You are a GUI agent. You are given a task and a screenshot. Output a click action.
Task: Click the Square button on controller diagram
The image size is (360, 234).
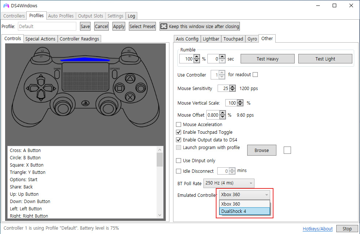click(x=120, y=88)
